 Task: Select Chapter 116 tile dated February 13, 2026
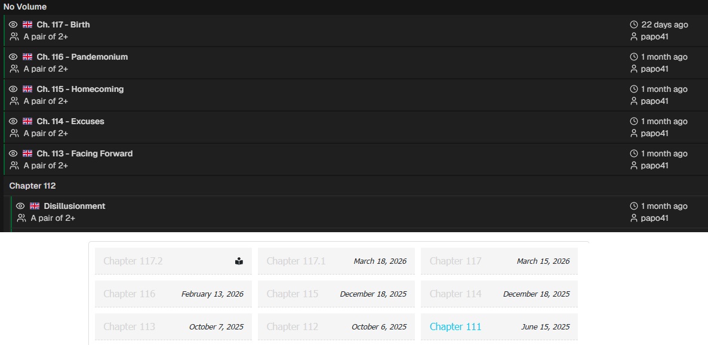tap(173, 294)
